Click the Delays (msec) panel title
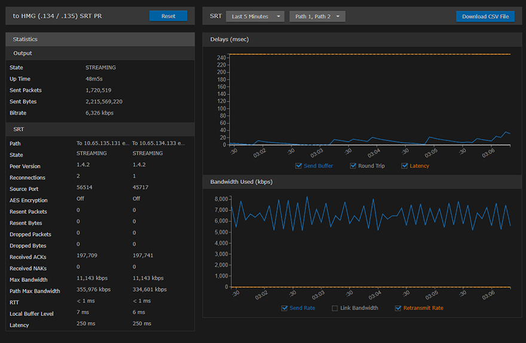Viewport: 526px width, 343px height. pos(230,39)
